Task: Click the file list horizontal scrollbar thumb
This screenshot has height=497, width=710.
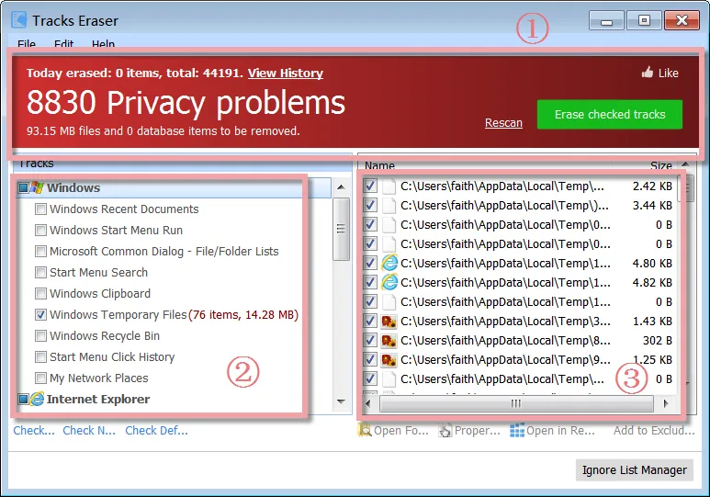Action: click(516, 403)
